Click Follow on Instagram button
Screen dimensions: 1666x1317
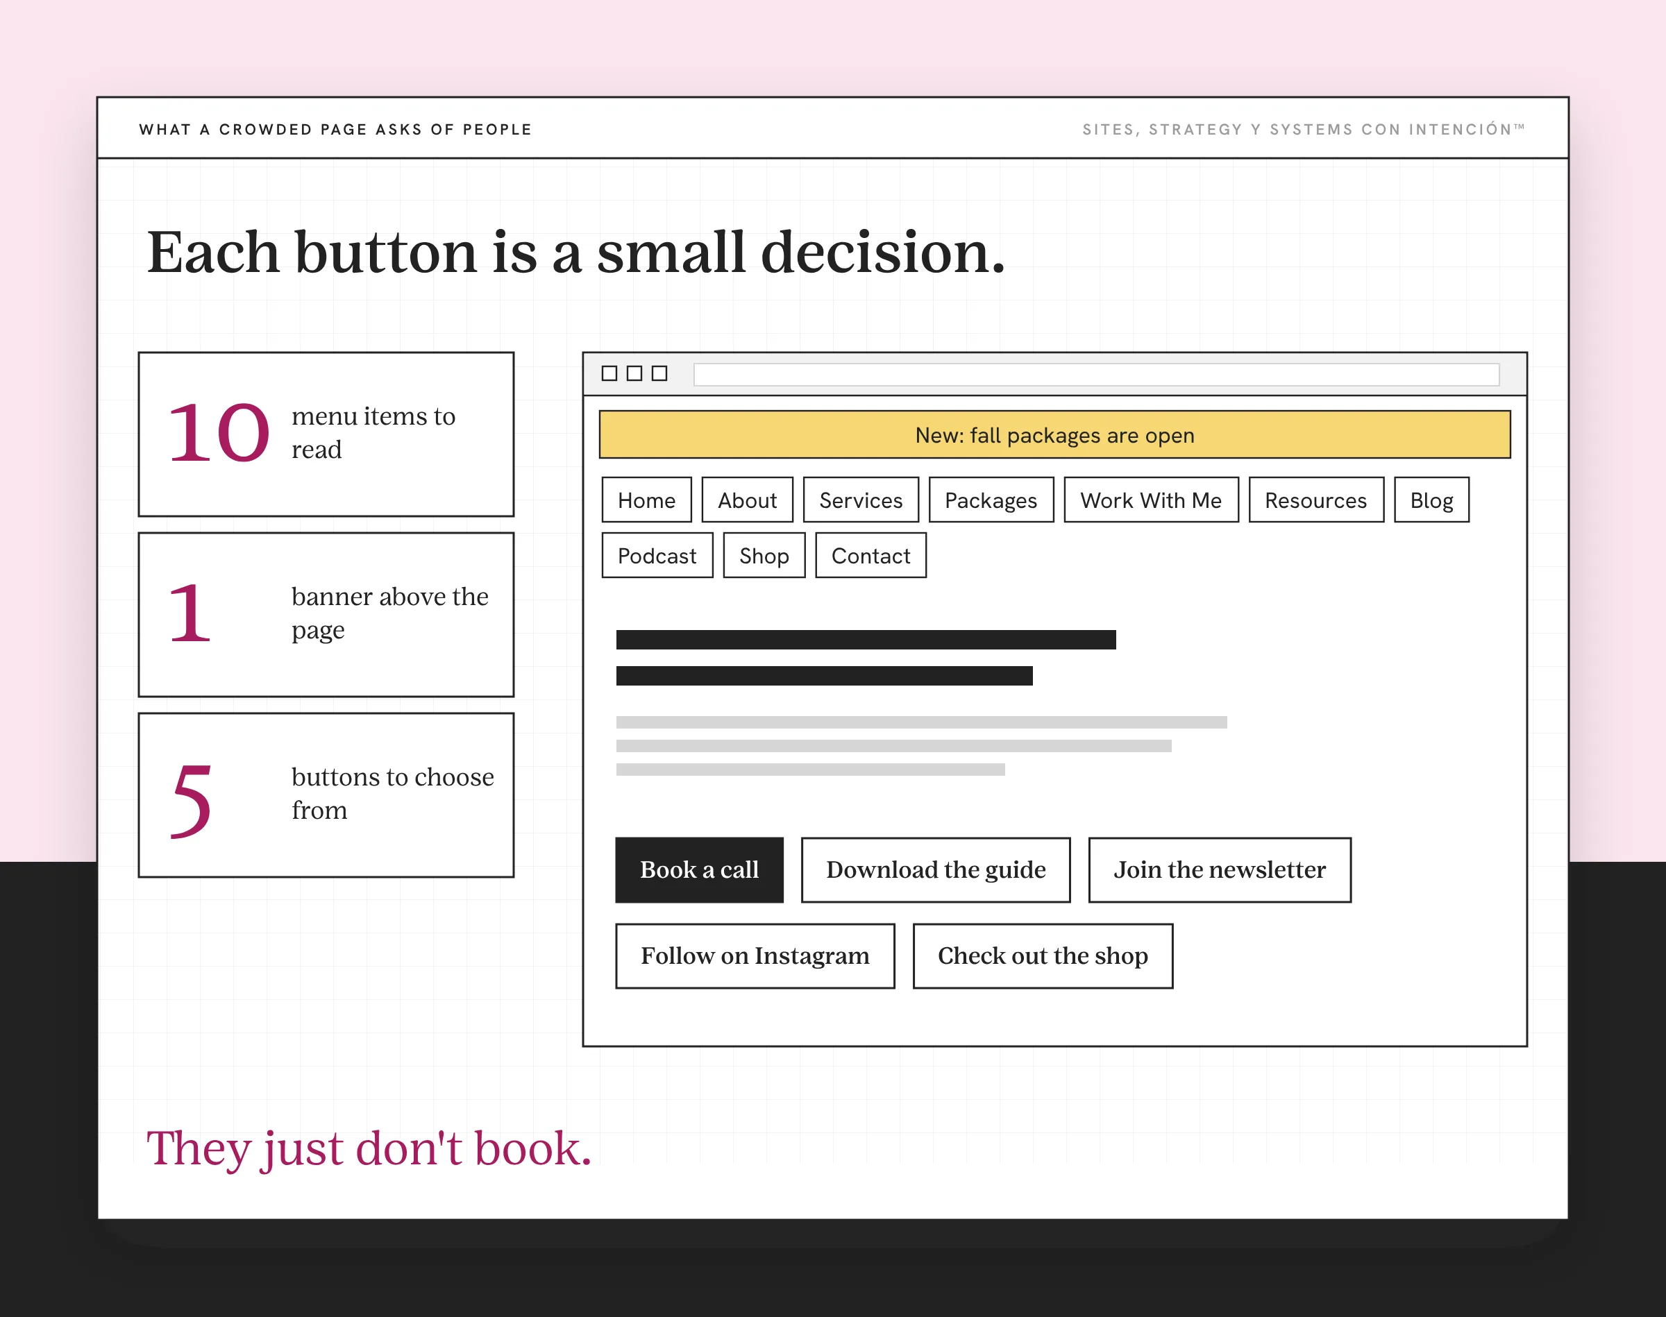[x=755, y=956]
